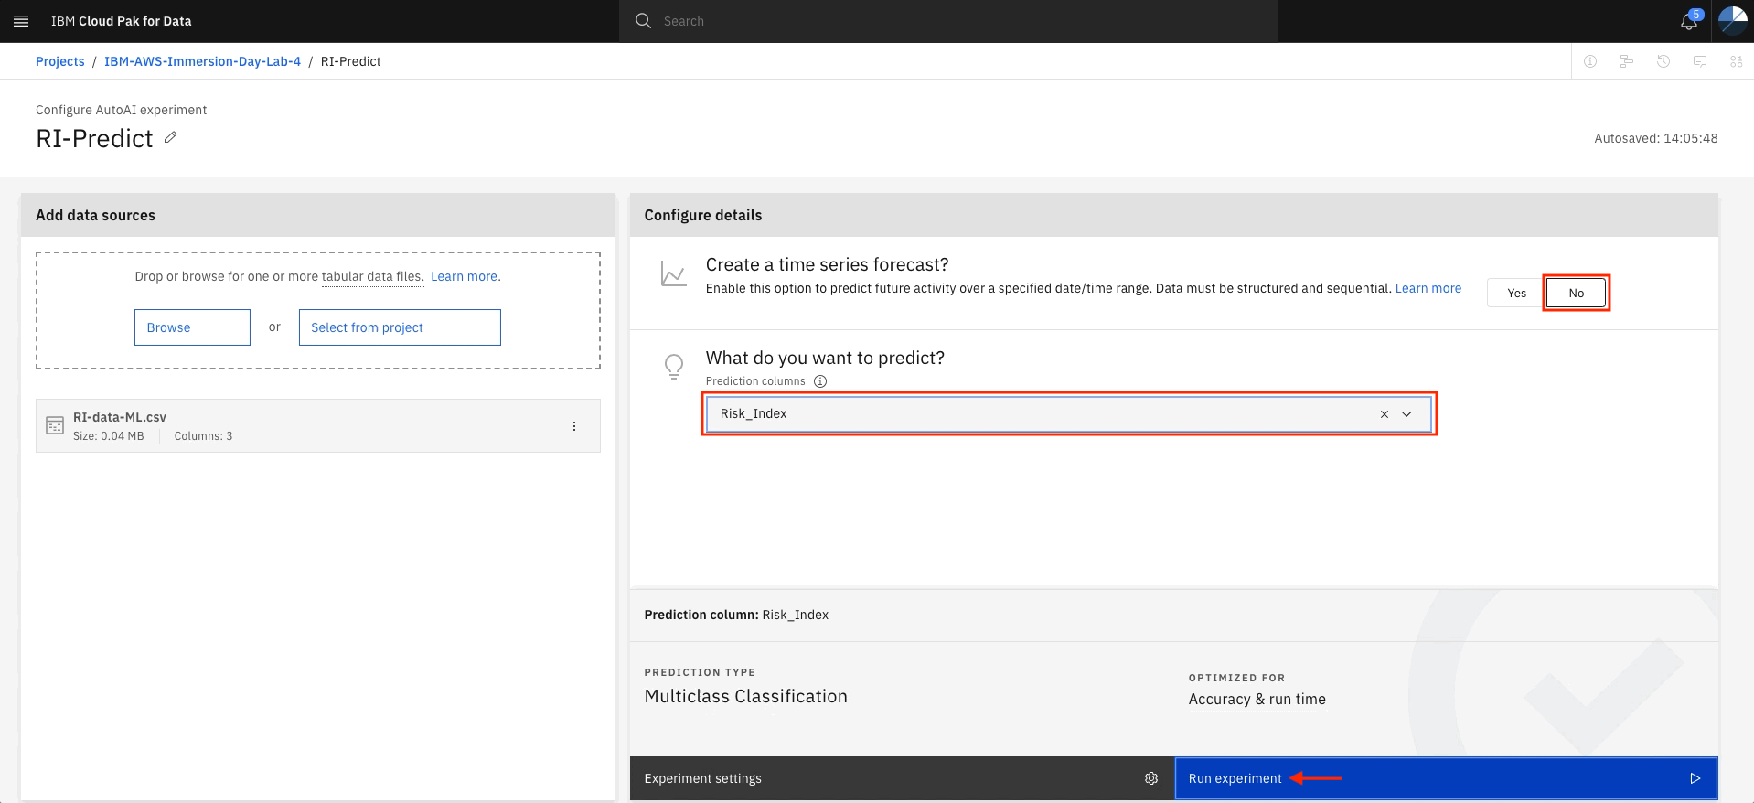Select No for time series forecast
The image size is (1754, 803).
point(1576,293)
